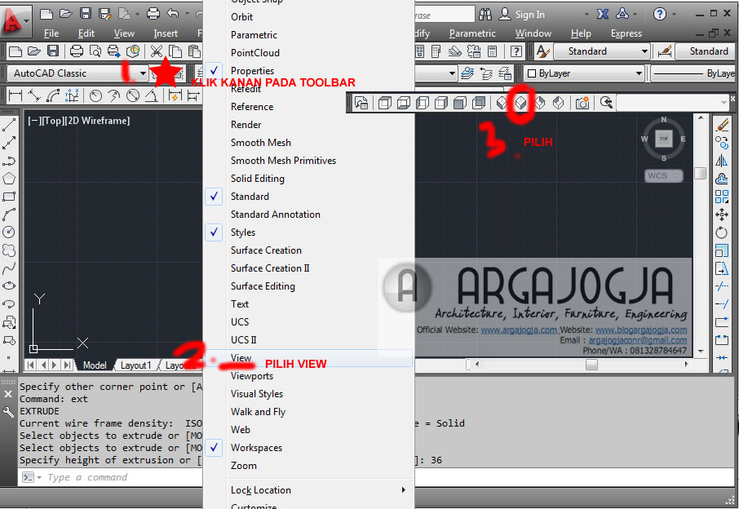Click the command line customize wrench

click(8, 413)
